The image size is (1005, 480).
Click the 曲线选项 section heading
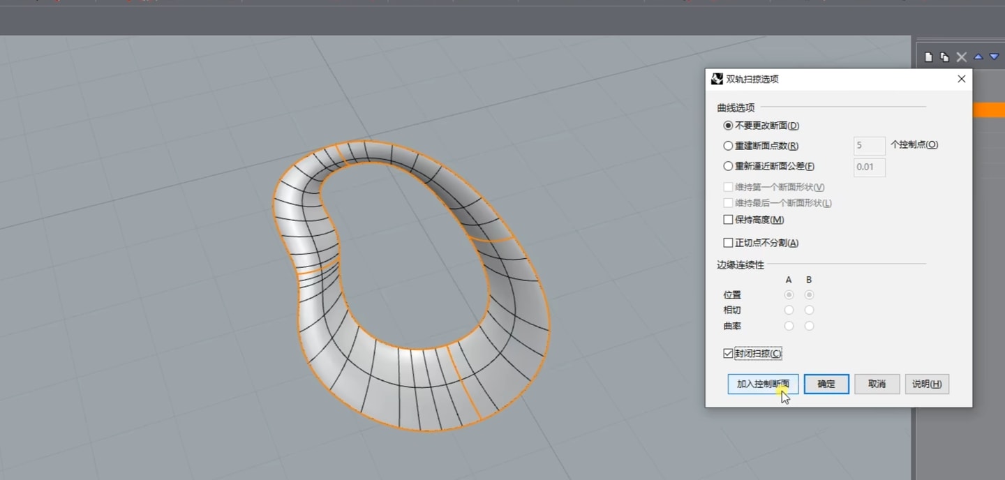click(736, 107)
